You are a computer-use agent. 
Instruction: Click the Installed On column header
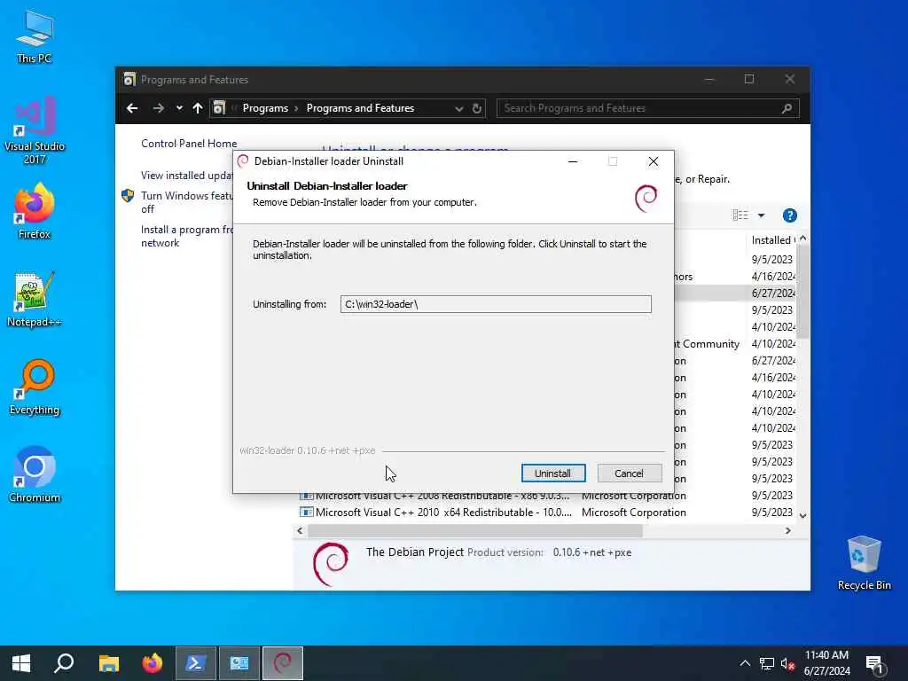773,239
